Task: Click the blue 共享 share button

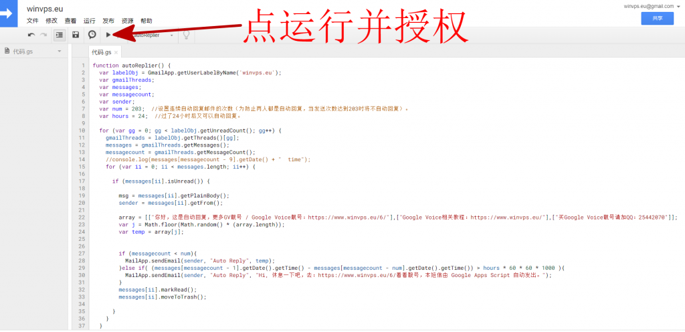Action: tap(657, 18)
